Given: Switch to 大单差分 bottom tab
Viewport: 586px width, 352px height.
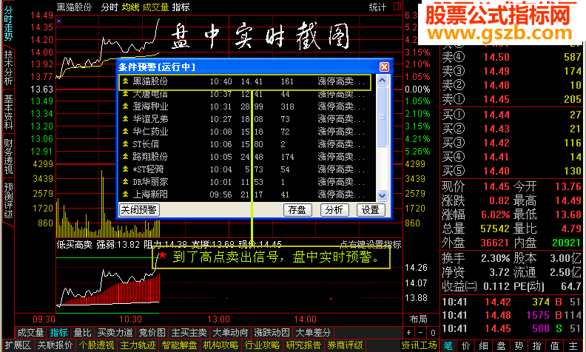Looking at the screenshot, I should pyautogui.click(x=313, y=333).
